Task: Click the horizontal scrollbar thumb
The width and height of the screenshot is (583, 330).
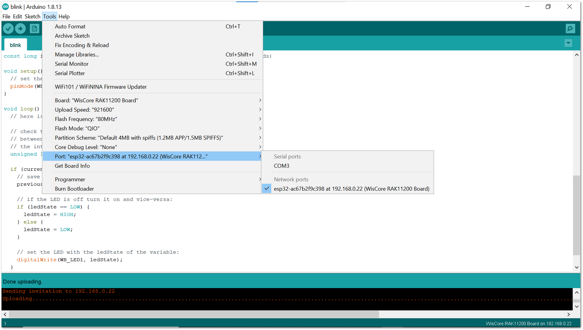Action: click(x=194, y=314)
